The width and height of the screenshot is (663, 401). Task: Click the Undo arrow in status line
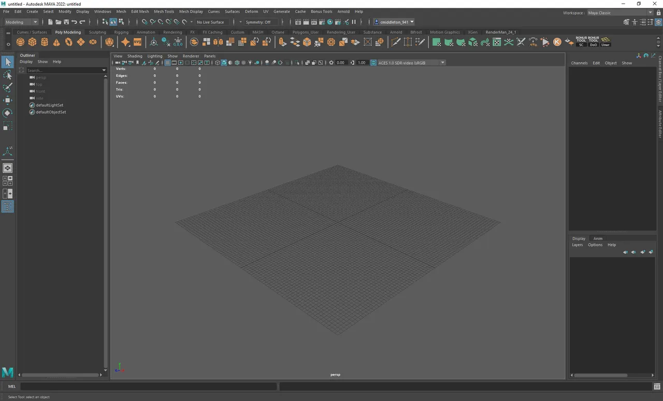74,22
